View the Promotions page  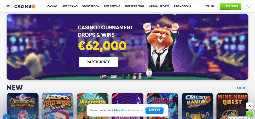tap(183, 6)
